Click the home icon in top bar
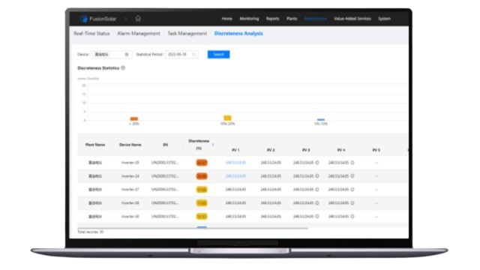Viewport: 480px width, 270px height. 138,19
